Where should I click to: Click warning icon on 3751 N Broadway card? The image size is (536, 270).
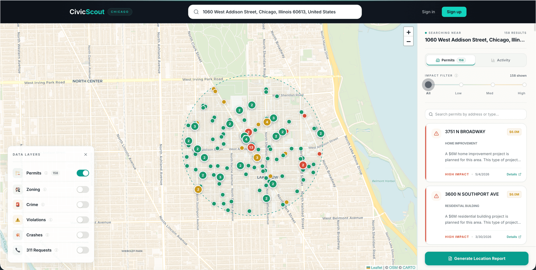436,133
